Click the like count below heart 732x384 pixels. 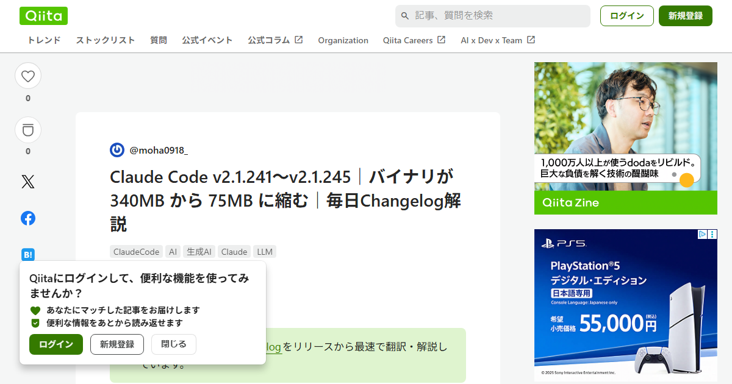pyautogui.click(x=28, y=98)
